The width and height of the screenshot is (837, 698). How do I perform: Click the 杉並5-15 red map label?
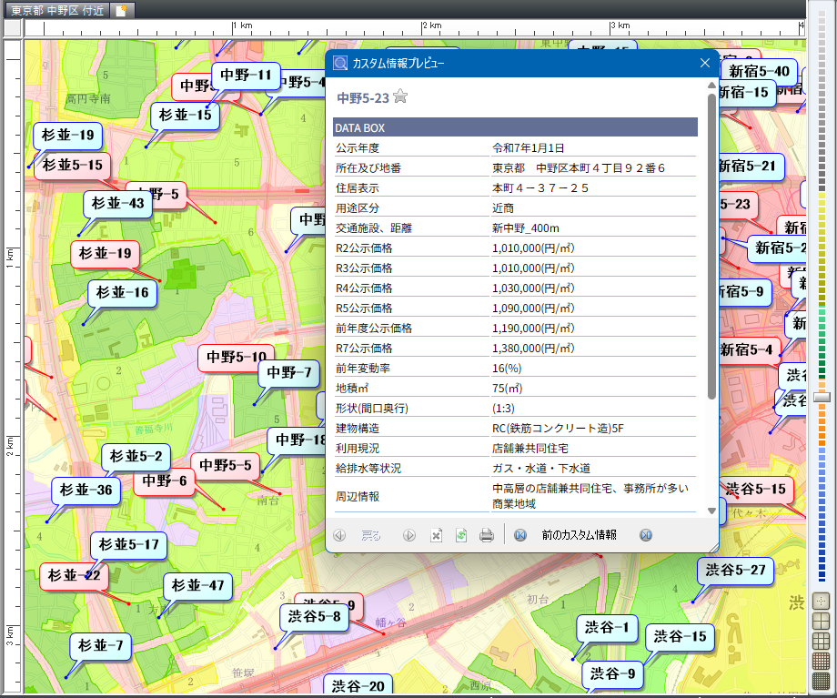pos(73,165)
